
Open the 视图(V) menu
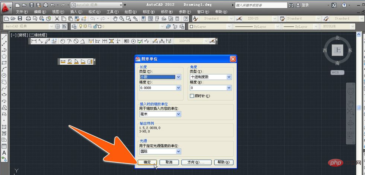(x=58, y=12)
